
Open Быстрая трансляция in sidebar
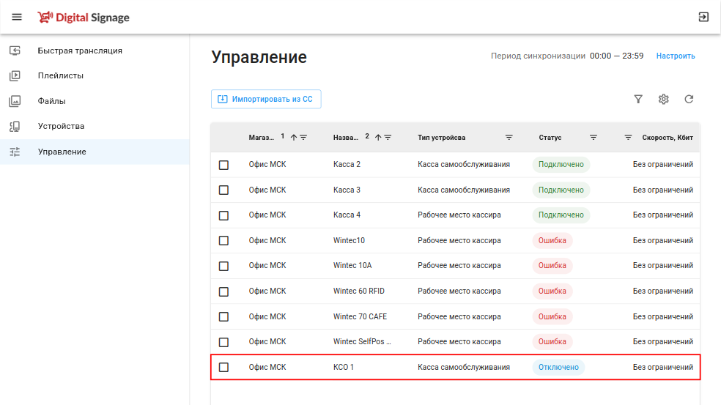click(79, 51)
